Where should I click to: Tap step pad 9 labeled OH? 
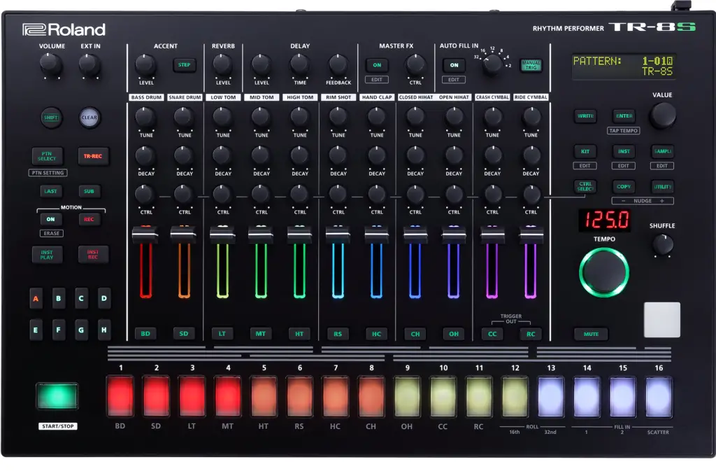[x=407, y=396]
